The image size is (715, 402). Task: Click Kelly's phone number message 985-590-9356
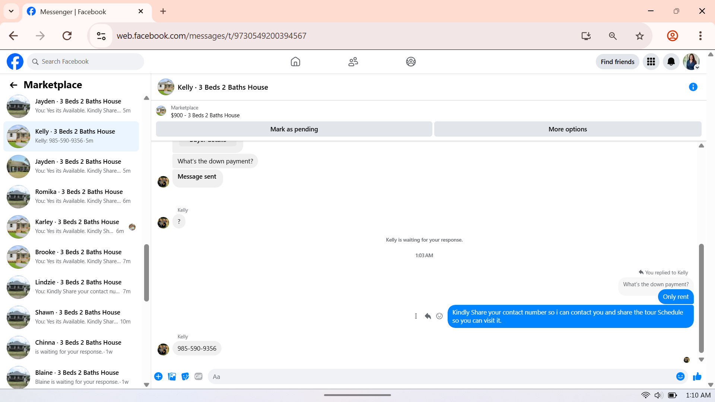(197, 348)
